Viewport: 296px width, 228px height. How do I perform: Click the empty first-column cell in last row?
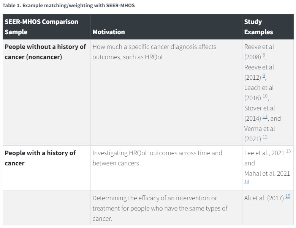pos(46,208)
